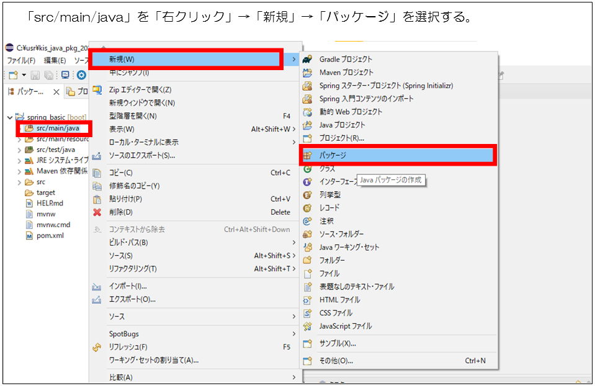Close the パッケージ・エクスプローラー tab
The height and width of the screenshot is (386, 595).
pyautogui.click(x=56, y=92)
